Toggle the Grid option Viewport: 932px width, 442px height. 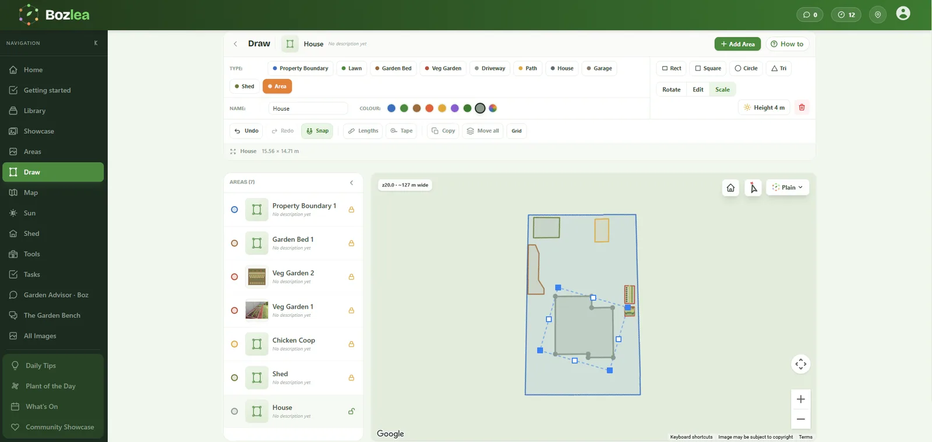(x=517, y=131)
